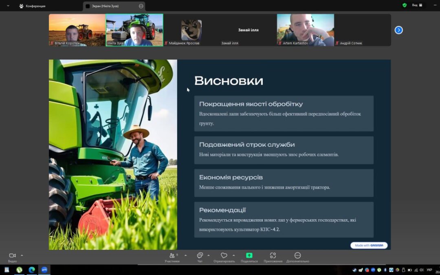This screenshot has width=440, height=275.
Task: Open the Вид view layout menu
Action: 417,5
